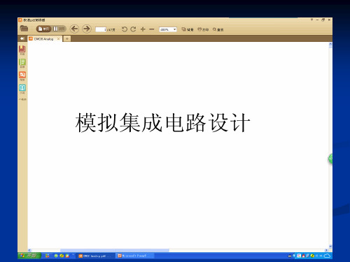
Task: Go to the next page arrow
Action: [x=87, y=29]
